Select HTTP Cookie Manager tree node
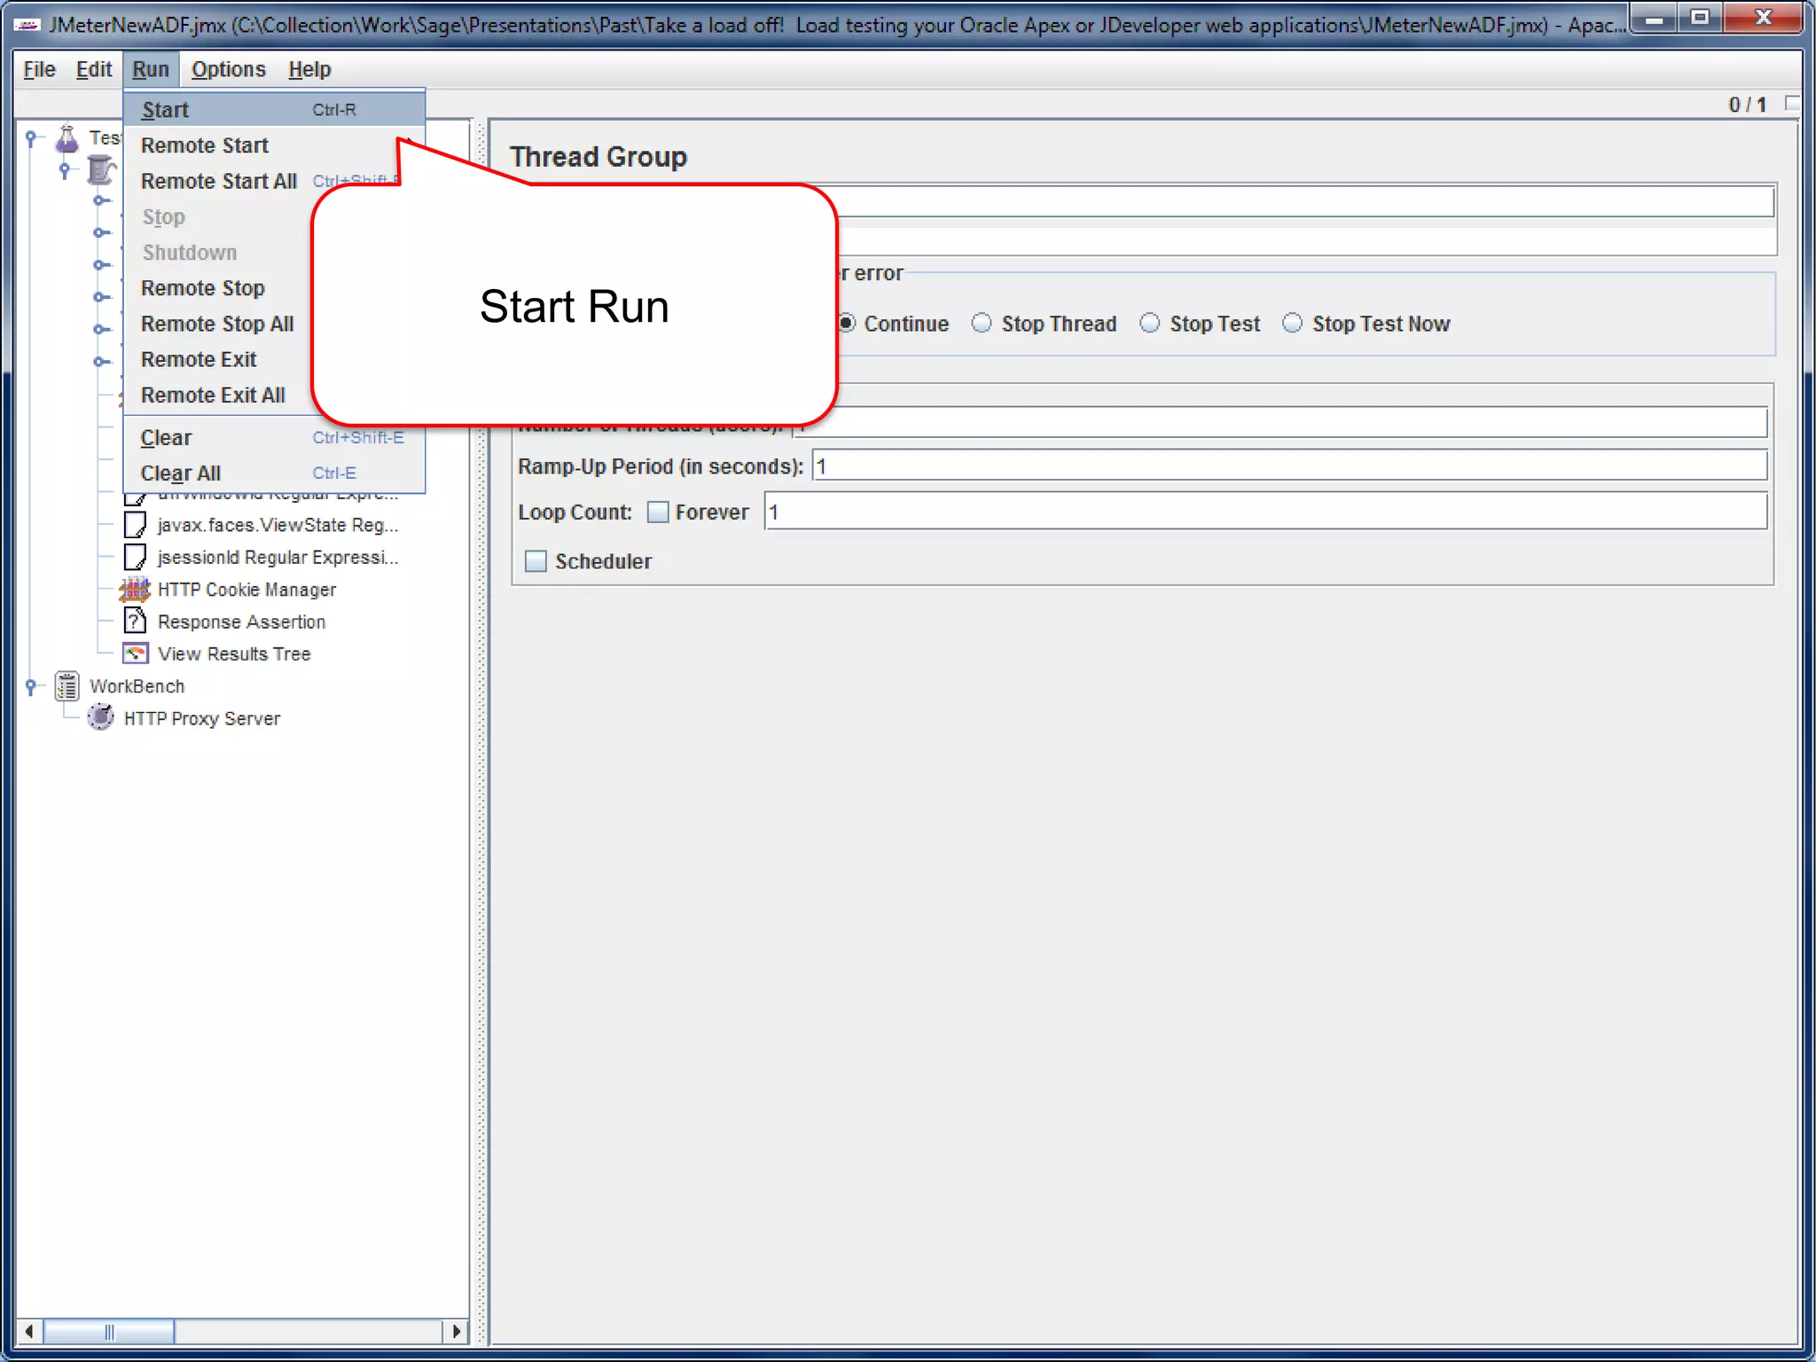This screenshot has height=1362, width=1816. coord(247,590)
